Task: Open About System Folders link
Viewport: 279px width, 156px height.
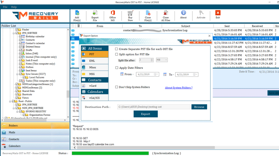Action: [x=179, y=88]
